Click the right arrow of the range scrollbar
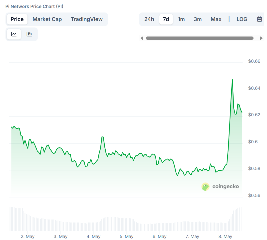Viewport: 267px width, 240px height. [261, 38]
